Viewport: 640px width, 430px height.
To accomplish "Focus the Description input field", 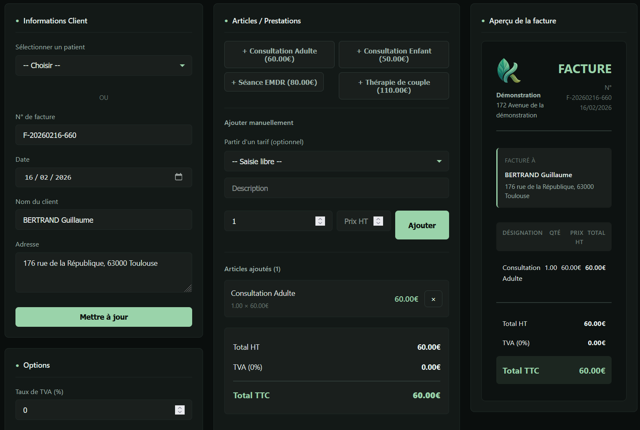I will 336,188.
